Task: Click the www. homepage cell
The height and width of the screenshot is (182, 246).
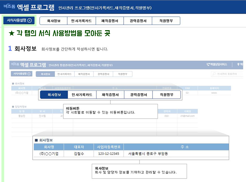Action: [214, 93]
